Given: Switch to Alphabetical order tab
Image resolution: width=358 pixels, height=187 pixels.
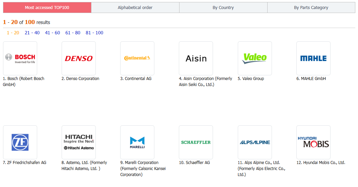Looking at the screenshot, I should point(135,7).
